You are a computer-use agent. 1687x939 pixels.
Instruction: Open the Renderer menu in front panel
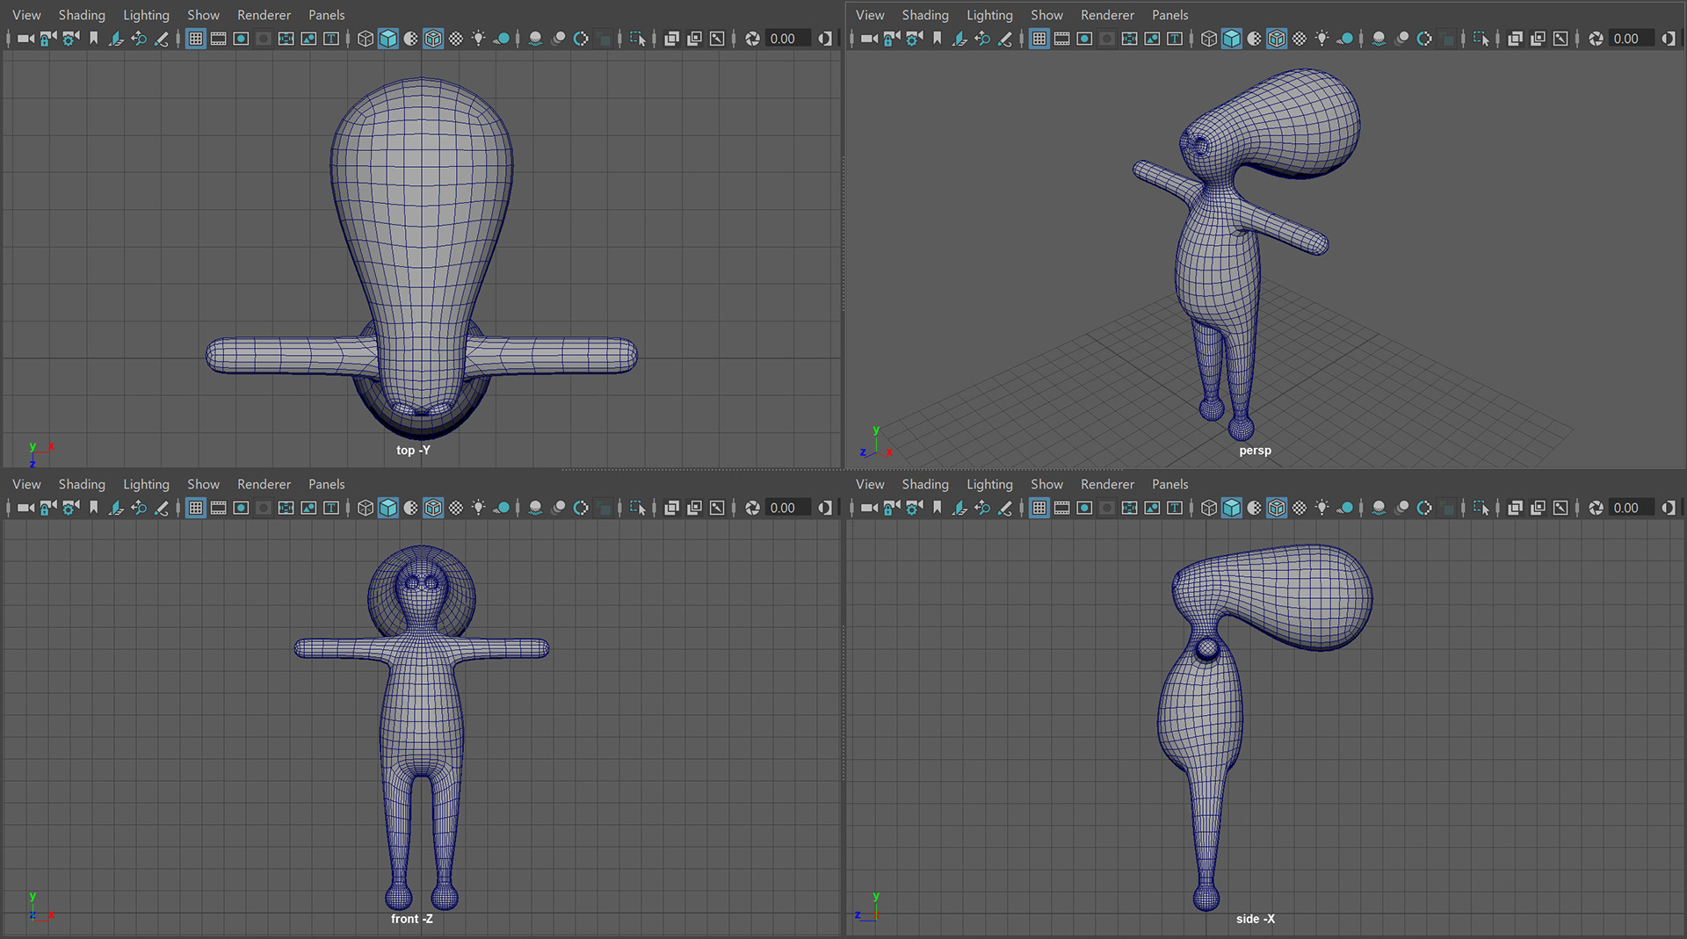click(264, 484)
